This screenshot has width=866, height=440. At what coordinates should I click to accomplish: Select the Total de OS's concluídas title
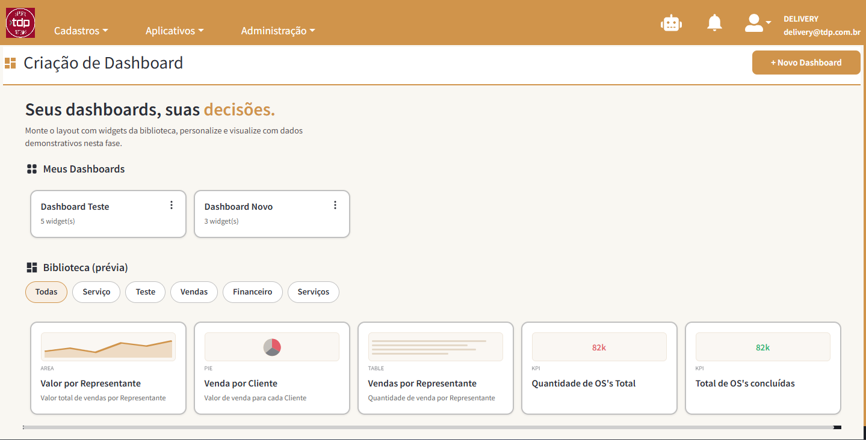tap(745, 383)
